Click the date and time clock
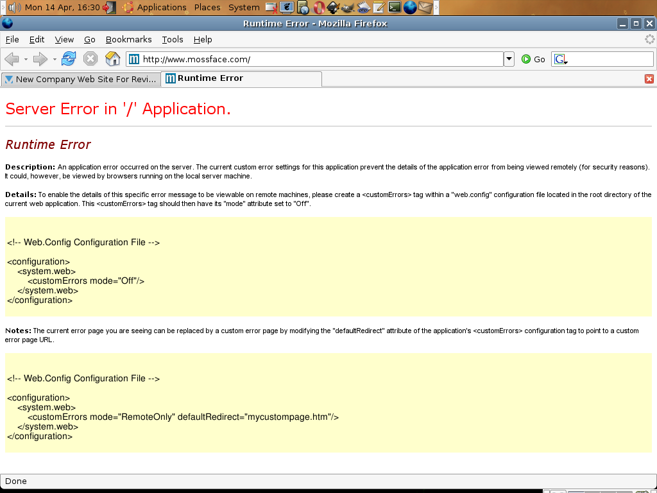The height and width of the screenshot is (493, 657). [x=62, y=7]
